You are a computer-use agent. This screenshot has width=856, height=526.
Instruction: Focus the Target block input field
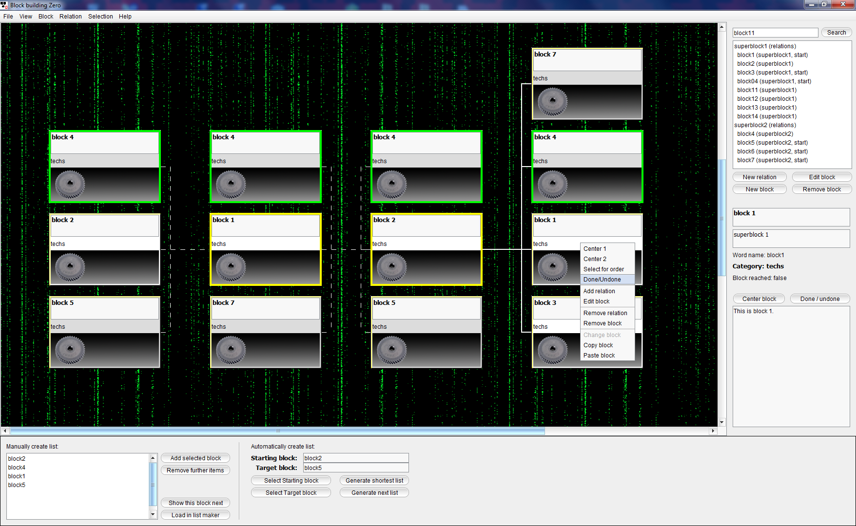356,468
